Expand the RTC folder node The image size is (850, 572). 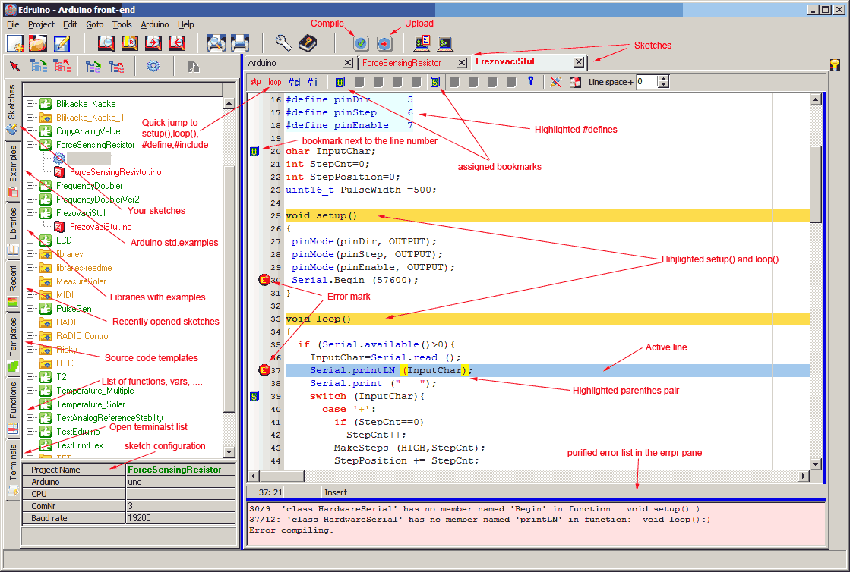point(30,363)
